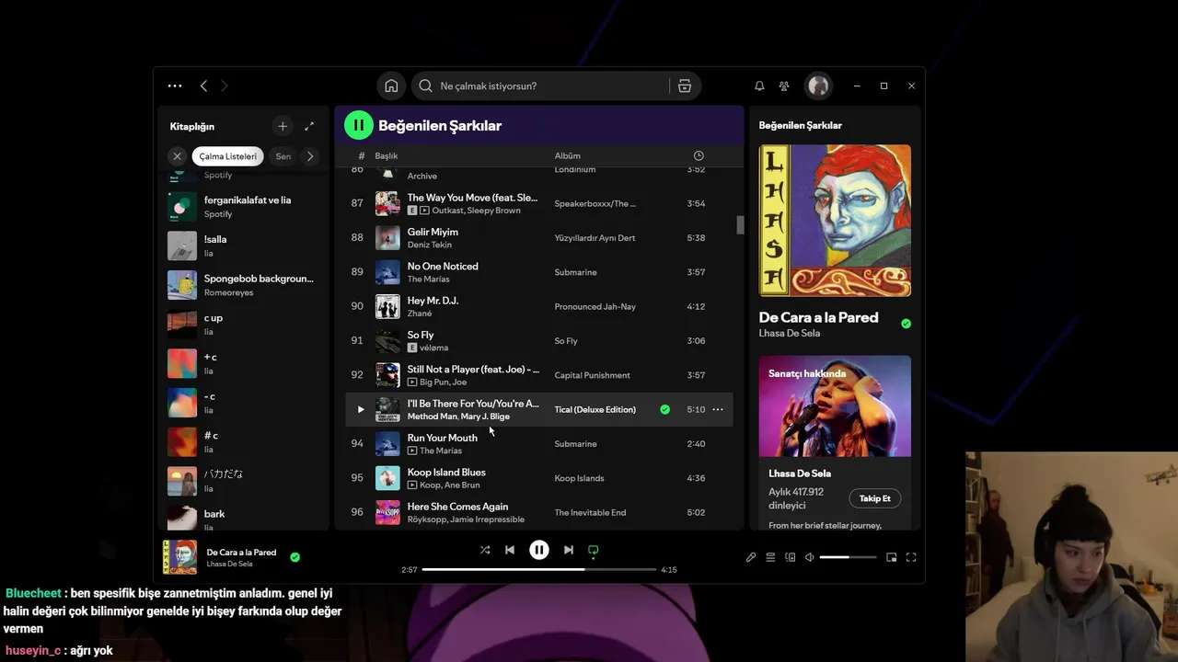Sort by the 'Başlık' column header
Viewport: 1178px width, 662px height.
click(387, 156)
